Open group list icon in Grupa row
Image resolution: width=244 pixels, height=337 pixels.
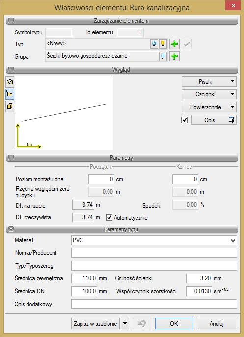pos(163,56)
